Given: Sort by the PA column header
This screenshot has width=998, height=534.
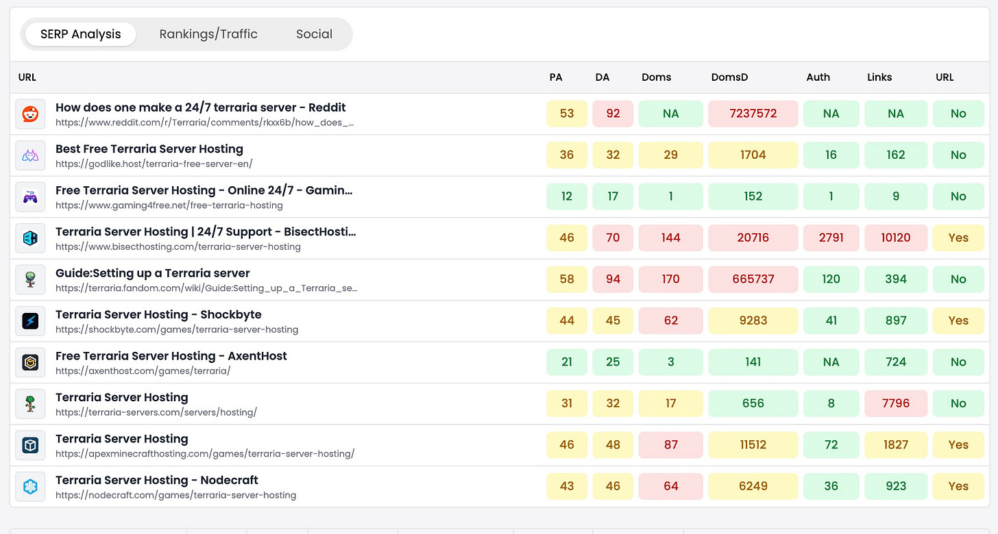Looking at the screenshot, I should (556, 77).
